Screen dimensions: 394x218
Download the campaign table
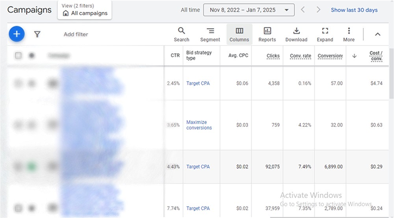296,34
